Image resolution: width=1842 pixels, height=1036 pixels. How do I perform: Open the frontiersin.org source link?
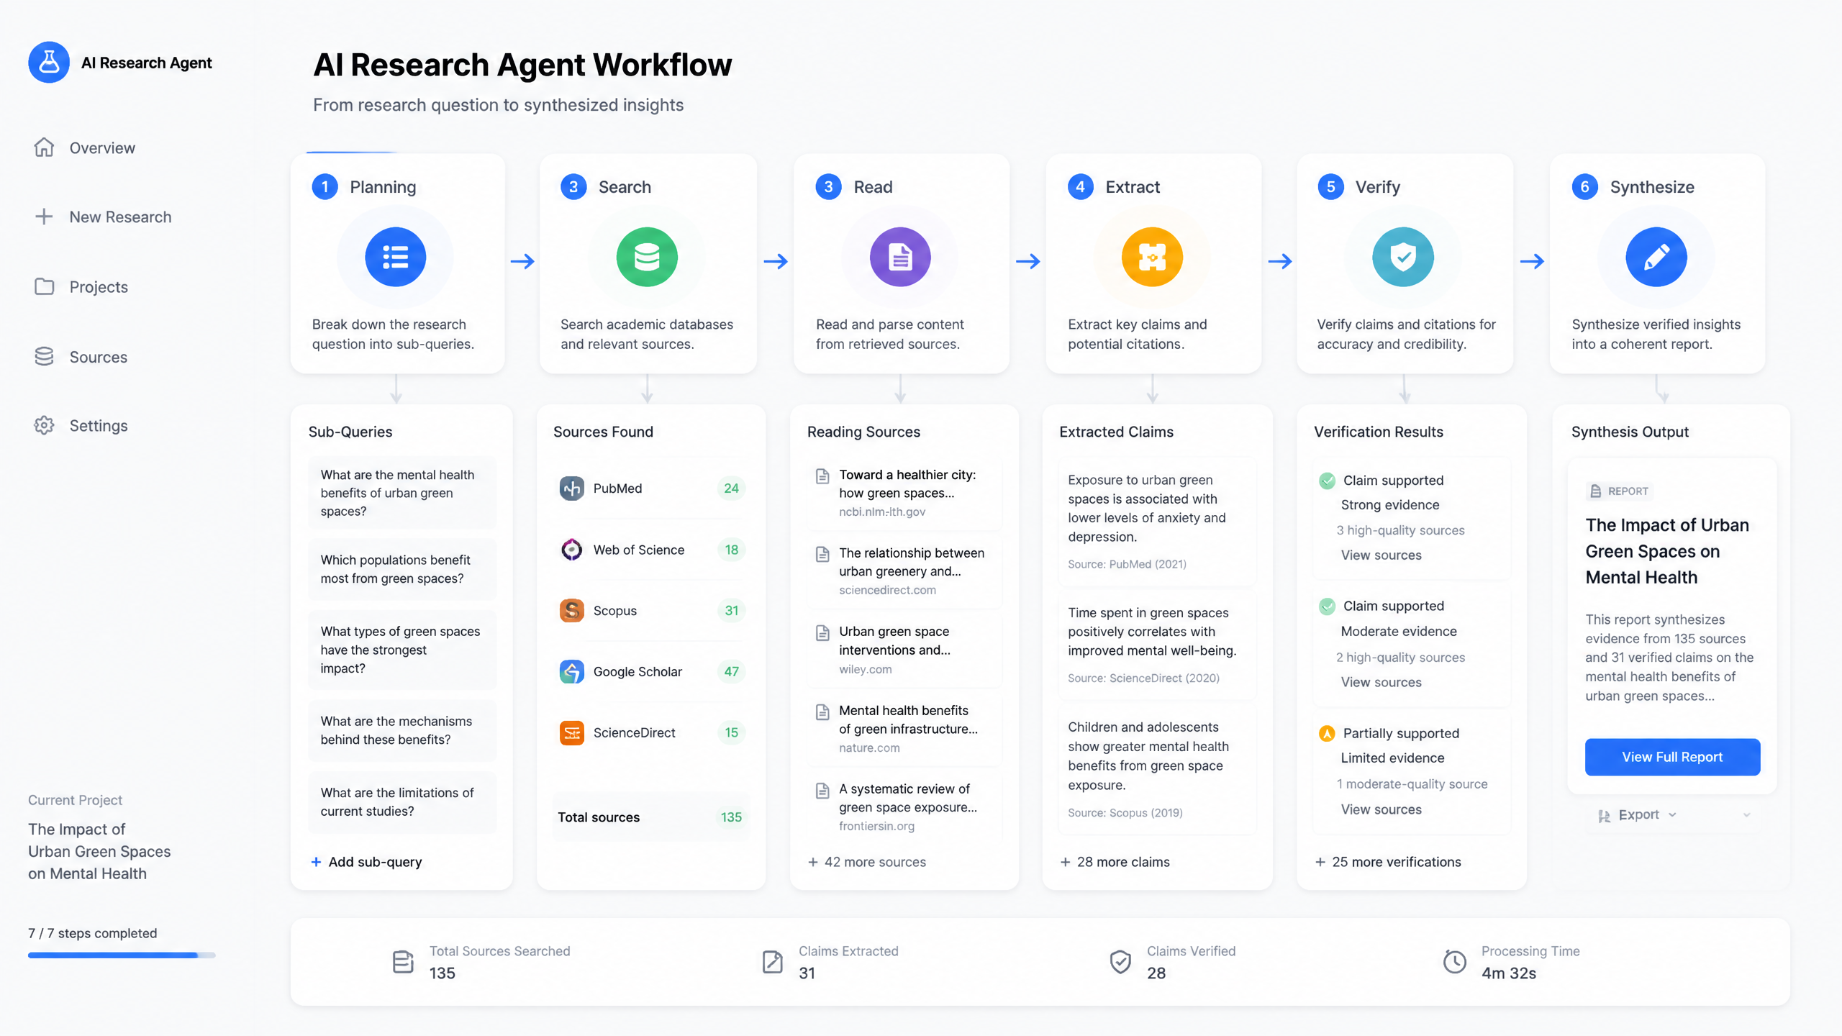coord(876,827)
